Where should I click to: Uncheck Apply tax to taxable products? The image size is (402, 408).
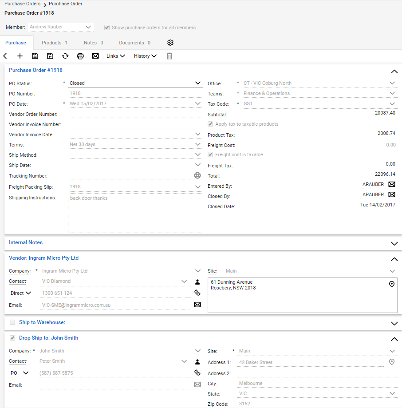point(211,124)
